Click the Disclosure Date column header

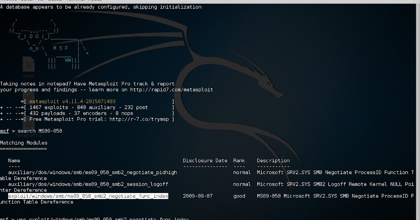coord(205,160)
